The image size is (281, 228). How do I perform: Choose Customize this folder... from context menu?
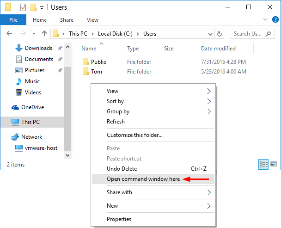click(153, 135)
